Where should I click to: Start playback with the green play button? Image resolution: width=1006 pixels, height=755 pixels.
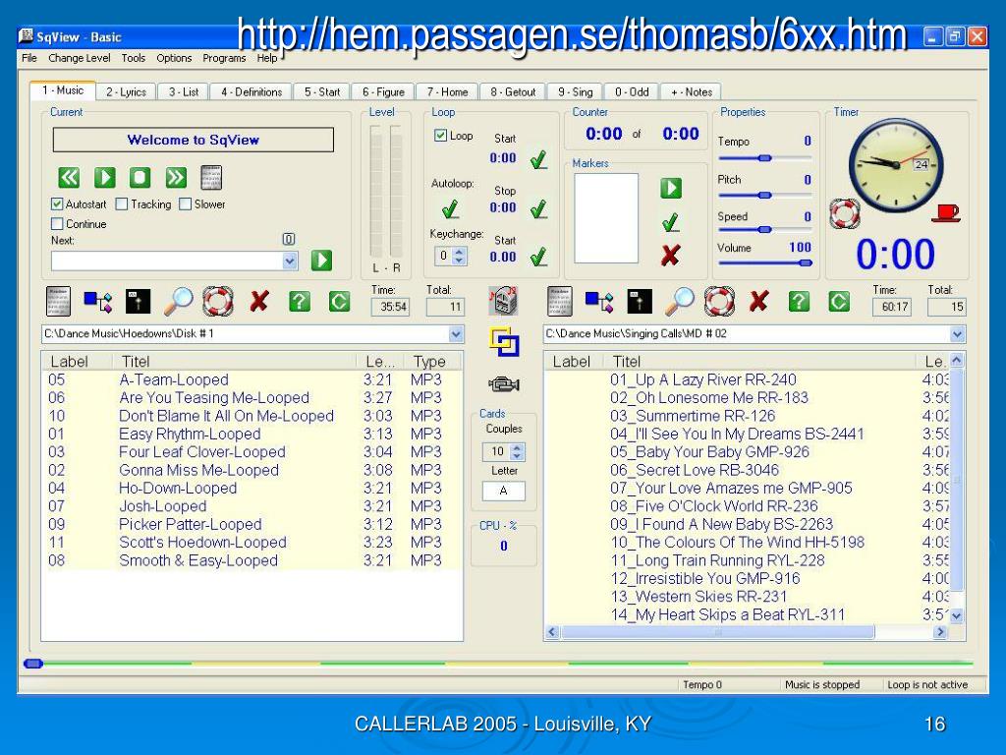pyautogui.click(x=104, y=177)
